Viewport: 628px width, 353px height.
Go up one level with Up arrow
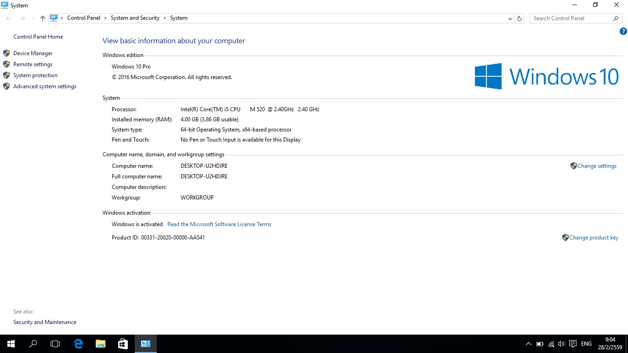(43, 18)
